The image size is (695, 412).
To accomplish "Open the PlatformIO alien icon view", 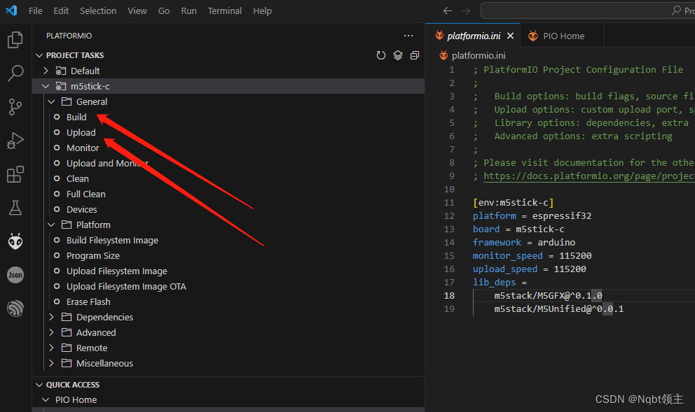I will pyautogui.click(x=15, y=241).
